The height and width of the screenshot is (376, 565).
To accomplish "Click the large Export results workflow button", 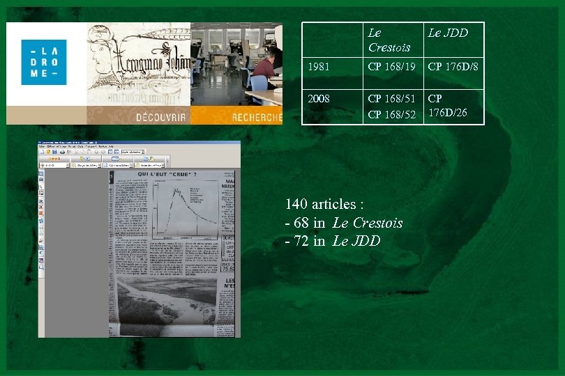I will click(149, 159).
